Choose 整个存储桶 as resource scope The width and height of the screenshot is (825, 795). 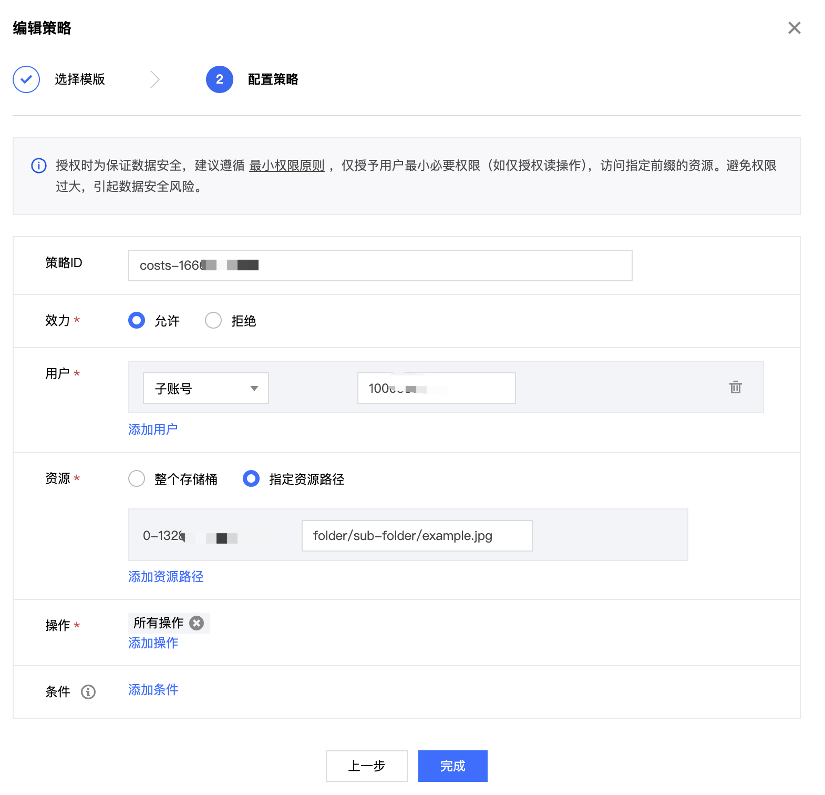click(137, 479)
